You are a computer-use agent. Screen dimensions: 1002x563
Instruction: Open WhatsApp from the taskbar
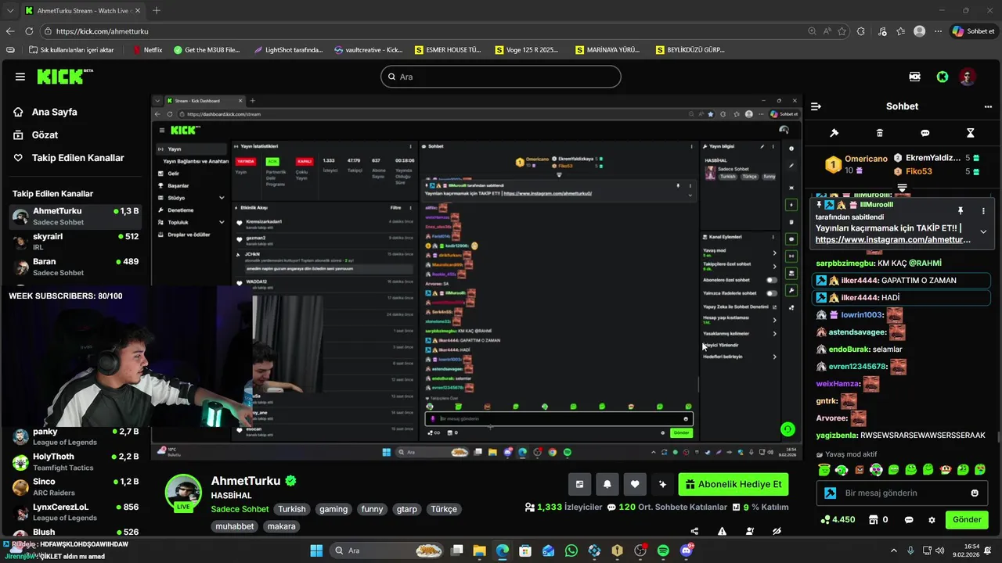571,550
